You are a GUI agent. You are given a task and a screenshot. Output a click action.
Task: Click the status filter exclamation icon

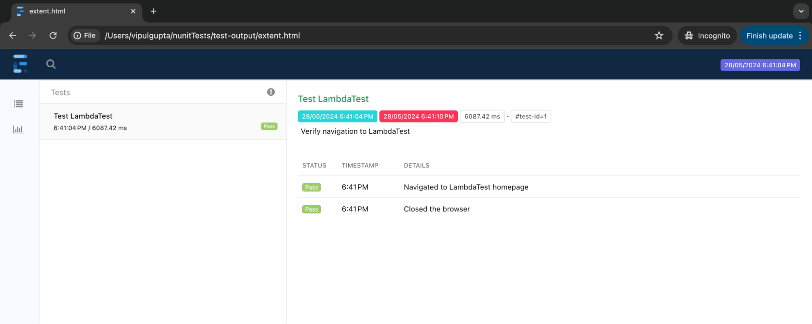[271, 92]
